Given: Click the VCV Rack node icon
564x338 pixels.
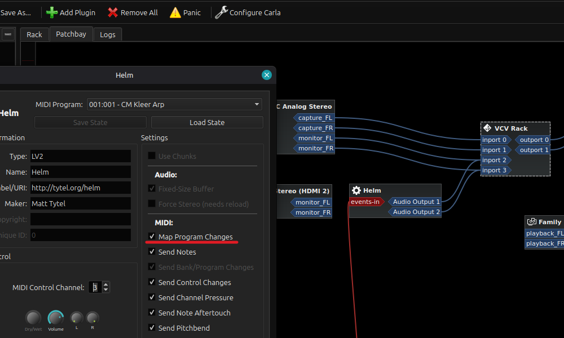Looking at the screenshot, I should click(x=487, y=128).
